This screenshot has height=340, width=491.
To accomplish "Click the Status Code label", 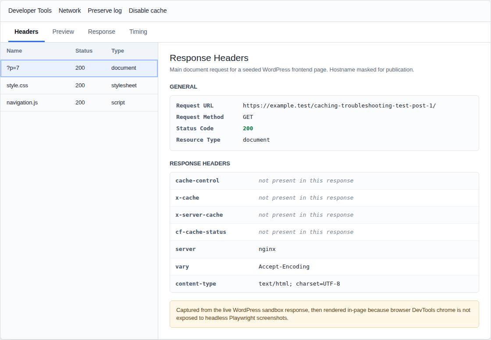I will click(x=195, y=129).
